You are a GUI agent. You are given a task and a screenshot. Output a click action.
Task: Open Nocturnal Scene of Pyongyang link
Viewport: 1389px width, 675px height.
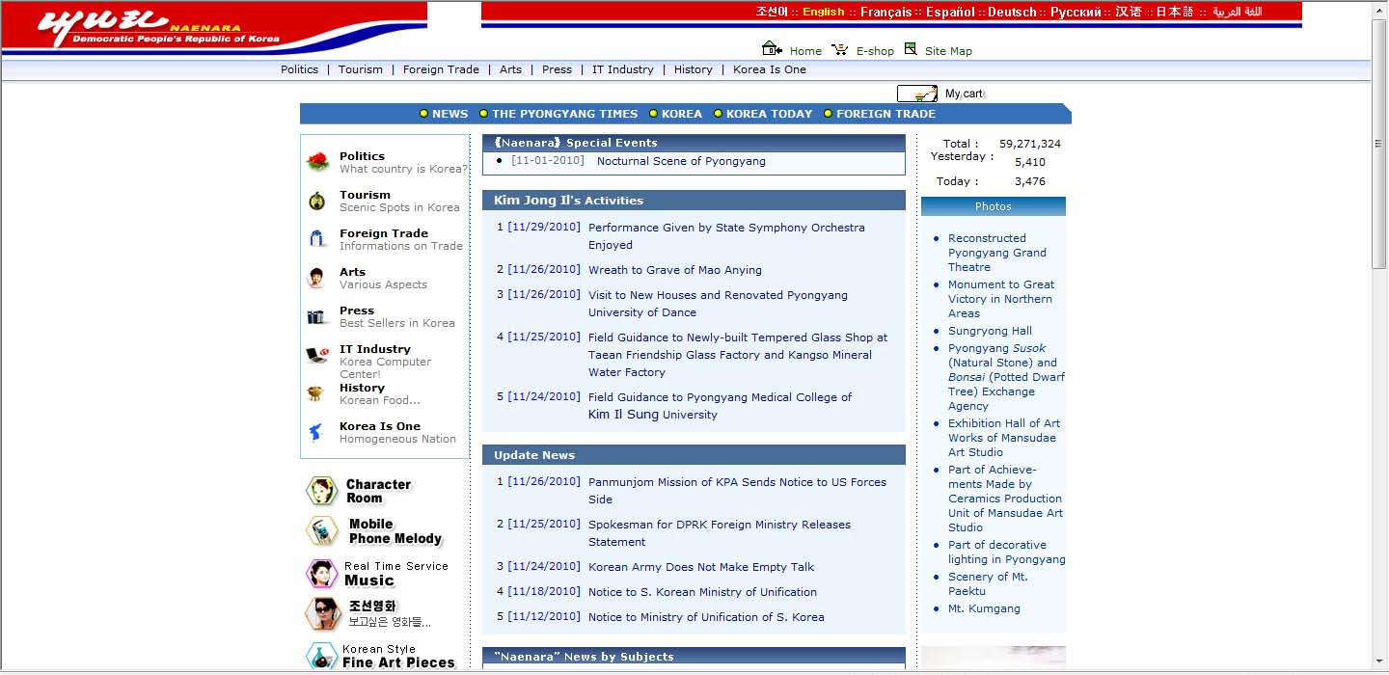click(681, 161)
